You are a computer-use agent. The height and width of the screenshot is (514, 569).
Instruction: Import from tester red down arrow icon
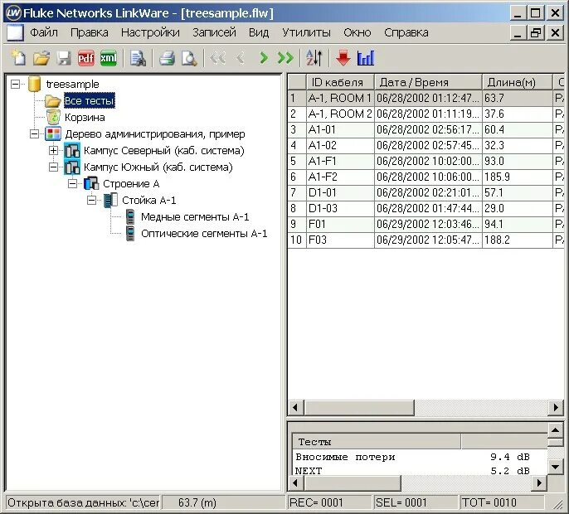tap(343, 58)
